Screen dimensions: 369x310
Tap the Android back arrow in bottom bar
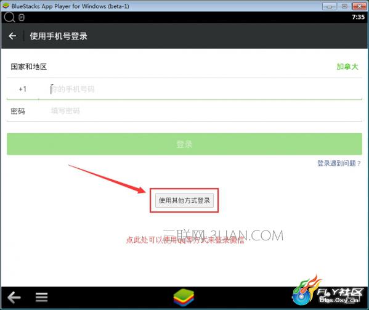[14, 298]
